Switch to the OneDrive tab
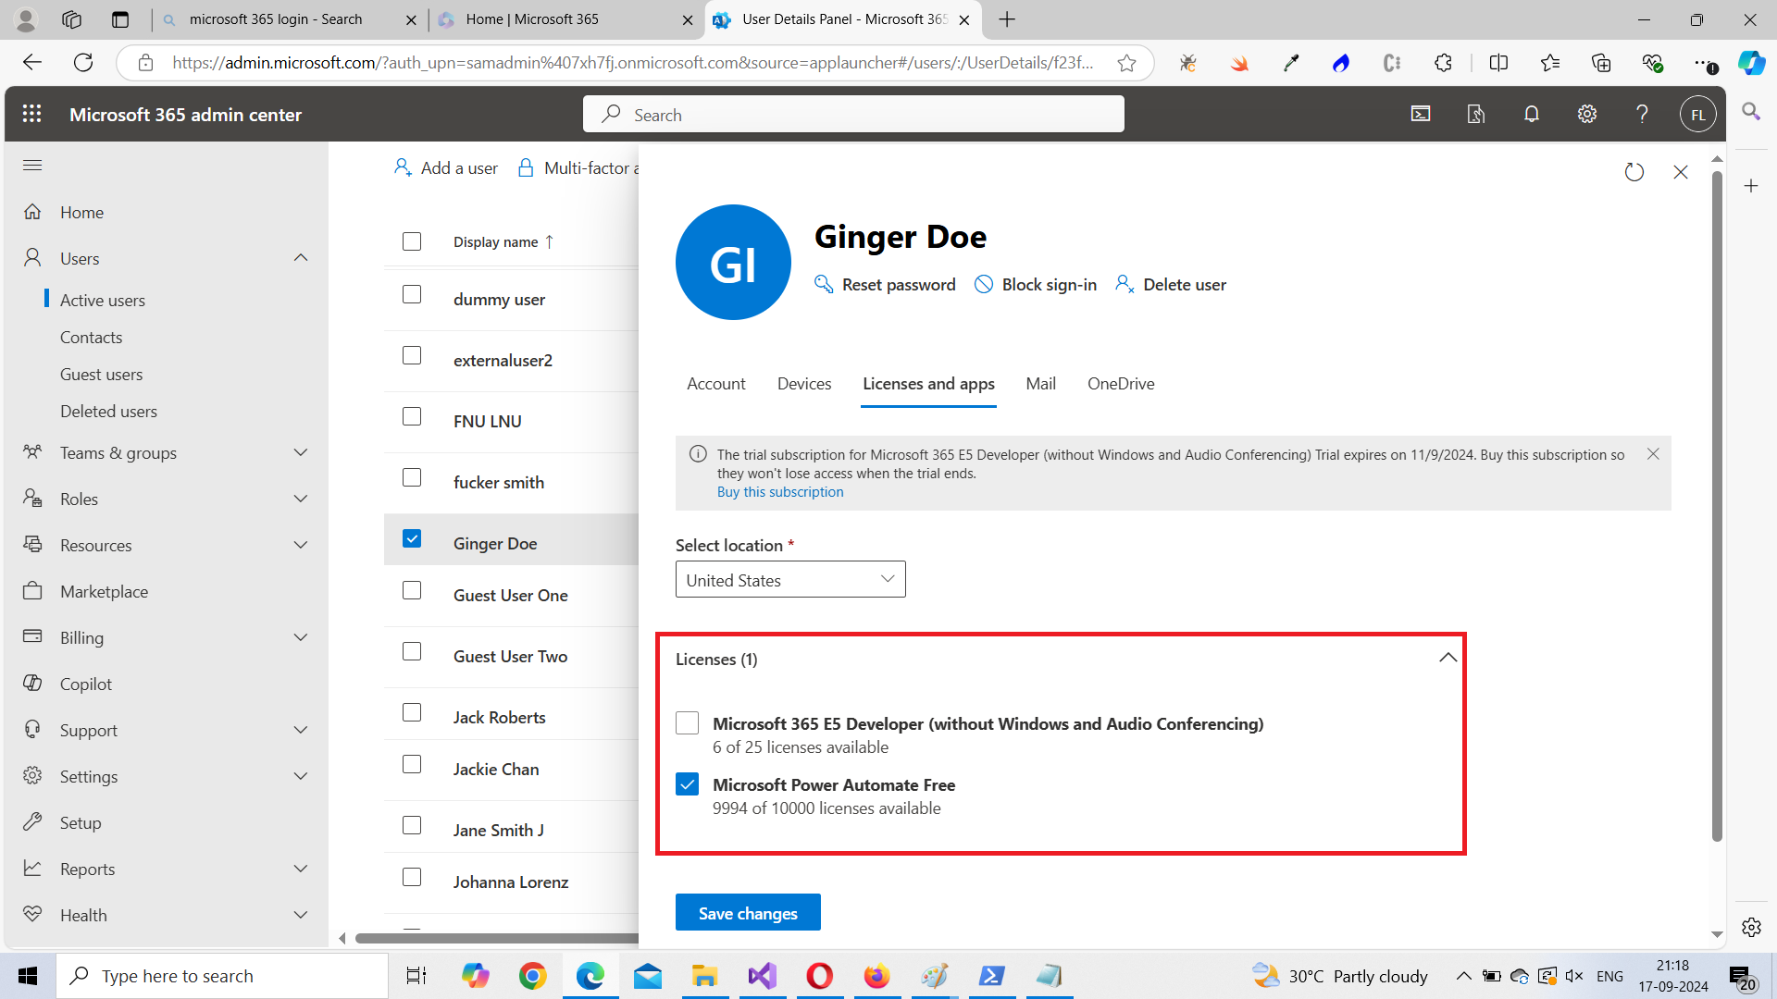1777x999 pixels. [1121, 383]
